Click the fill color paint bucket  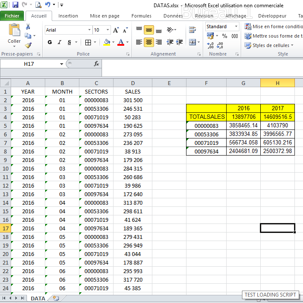pyautogui.click(x=107, y=42)
